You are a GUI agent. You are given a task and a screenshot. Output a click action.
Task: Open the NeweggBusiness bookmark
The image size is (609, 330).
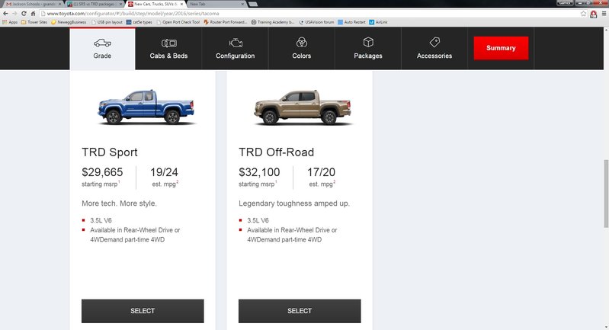tap(69, 22)
